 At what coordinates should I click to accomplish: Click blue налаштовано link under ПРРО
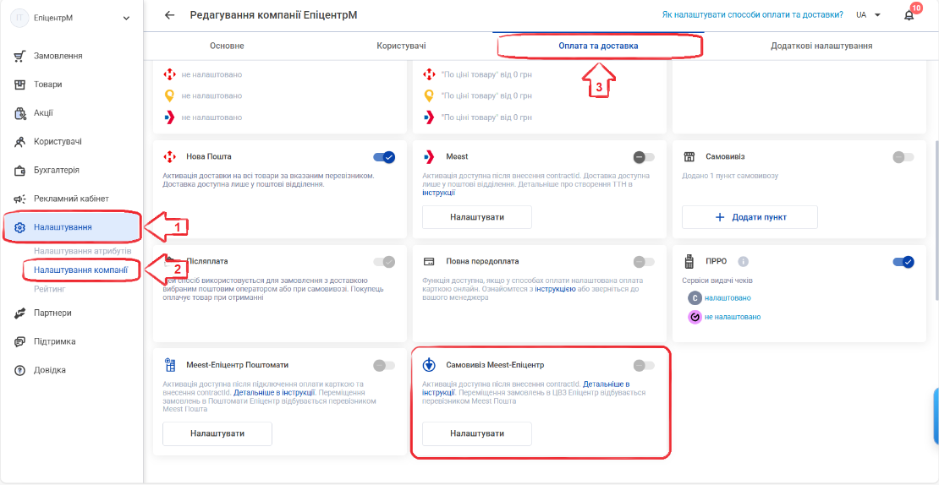click(x=728, y=297)
